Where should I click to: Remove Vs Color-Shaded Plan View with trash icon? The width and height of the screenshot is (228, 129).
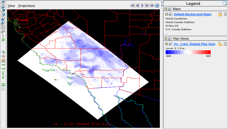click(225, 44)
